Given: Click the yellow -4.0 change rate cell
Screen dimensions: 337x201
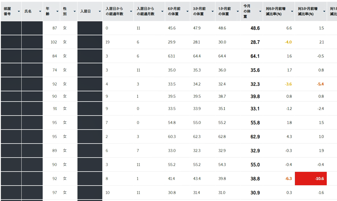Looking at the screenshot, I should point(288,42).
